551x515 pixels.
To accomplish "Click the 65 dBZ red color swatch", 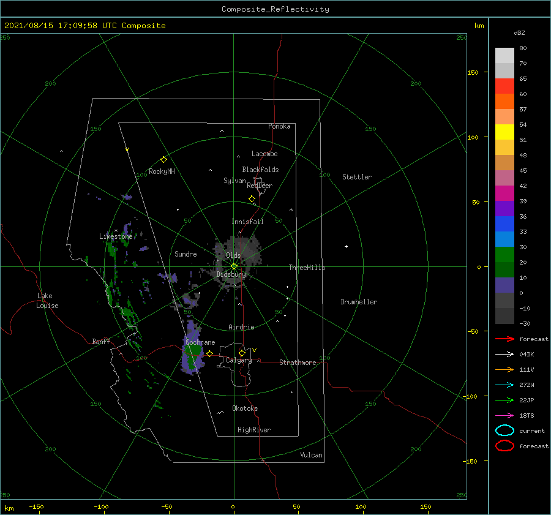I will (504, 86).
